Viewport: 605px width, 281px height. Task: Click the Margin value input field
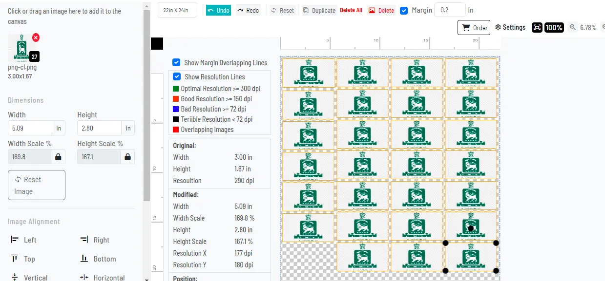click(x=449, y=10)
